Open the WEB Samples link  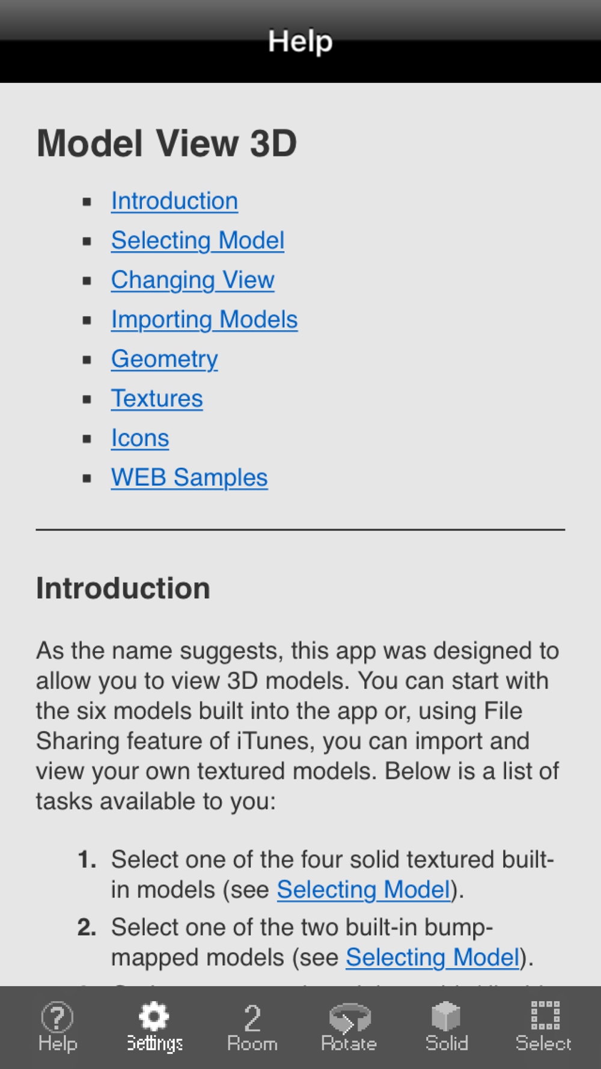pos(189,478)
